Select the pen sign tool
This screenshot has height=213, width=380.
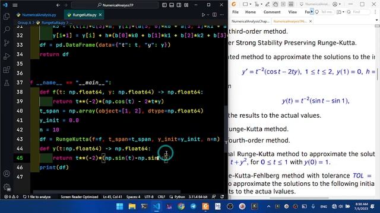pos(267,4)
